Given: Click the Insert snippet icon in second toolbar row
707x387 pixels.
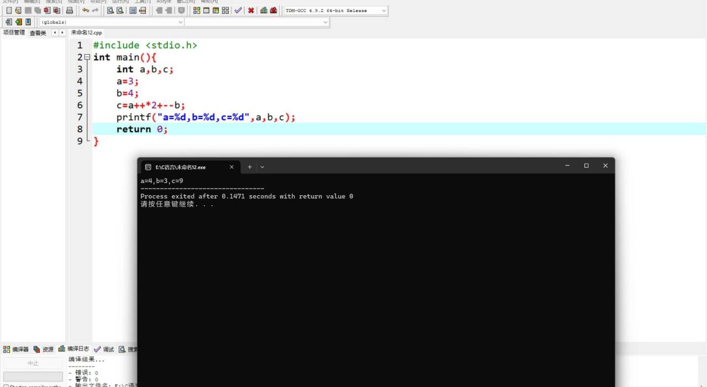Looking at the screenshot, I should 9,22.
